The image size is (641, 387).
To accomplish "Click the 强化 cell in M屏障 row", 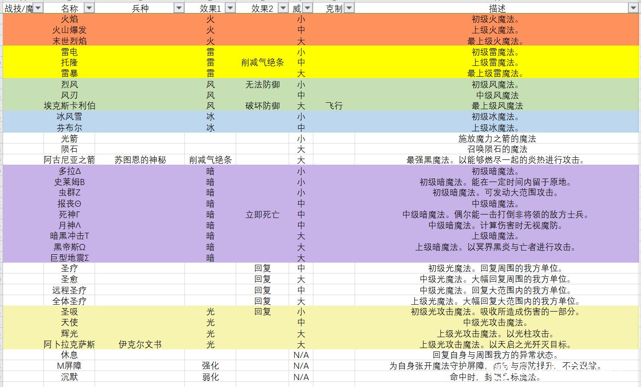I will (x=210, y=366).
